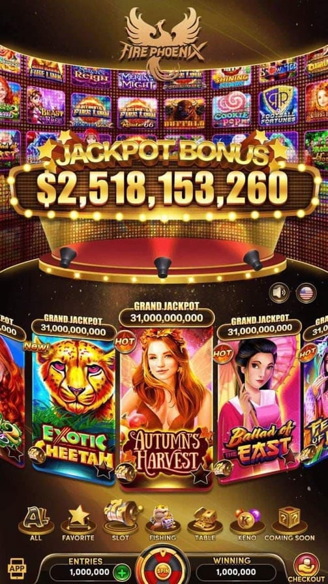This screenshot has height=584, width=328.
Task: Favorite Autumn's Harvest with its star
Action: [x=201, y=474]
